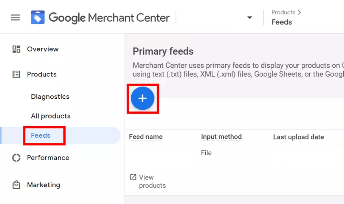Open the All products submenu item
The height and width of the screenshot is (204, 344).
[x=51, y=116]
